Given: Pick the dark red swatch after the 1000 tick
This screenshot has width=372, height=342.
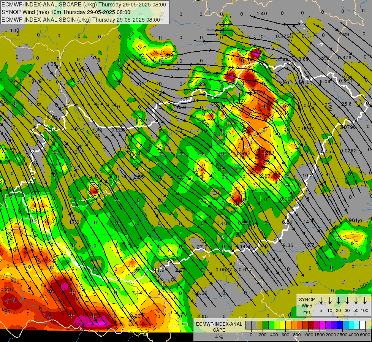Looking at the screenshot, I should [311, 325].
